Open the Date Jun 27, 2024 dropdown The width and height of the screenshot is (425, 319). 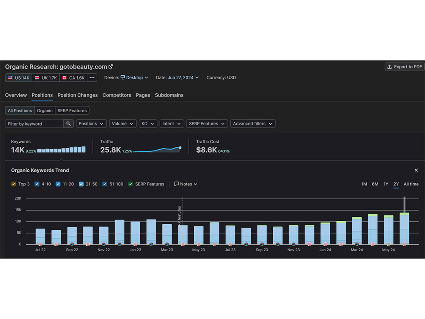pos(183,77)
